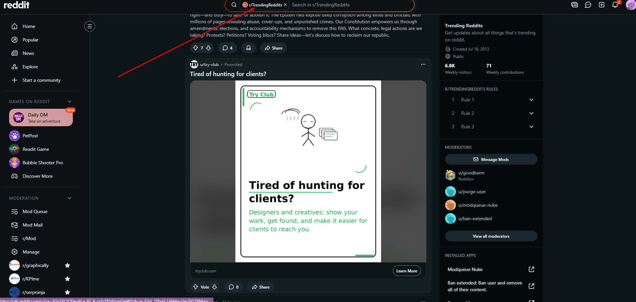The height and width of the screenshot is (302, 636).
Task: Open Ban extended app external link
Action: tap(531, 286)
